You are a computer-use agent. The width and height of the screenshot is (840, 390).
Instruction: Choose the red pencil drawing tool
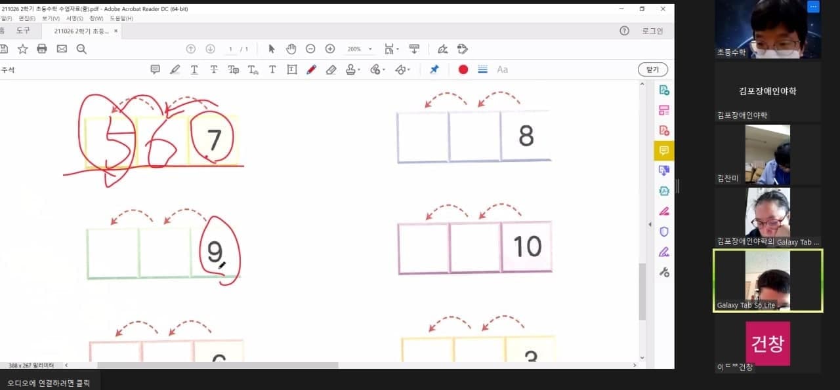312,69
